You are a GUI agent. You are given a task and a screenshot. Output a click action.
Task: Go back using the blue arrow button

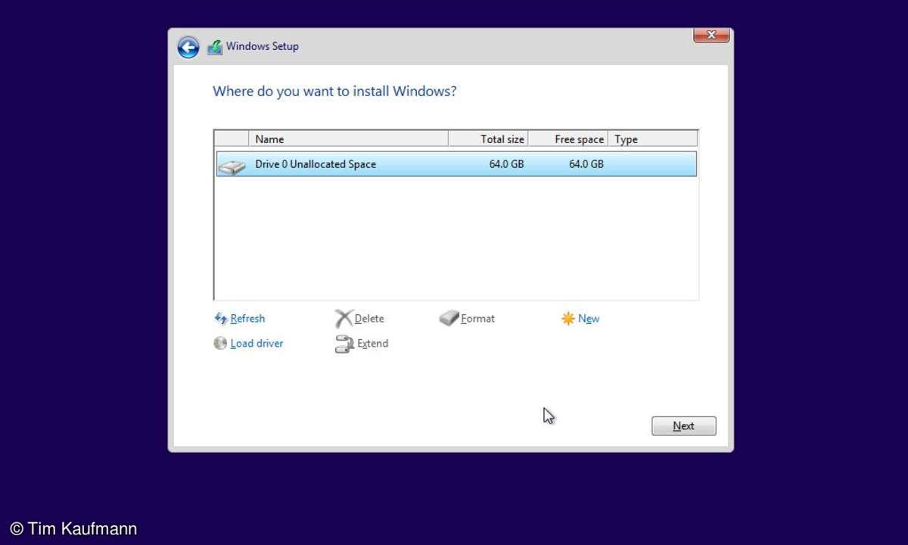coord(188,47)
